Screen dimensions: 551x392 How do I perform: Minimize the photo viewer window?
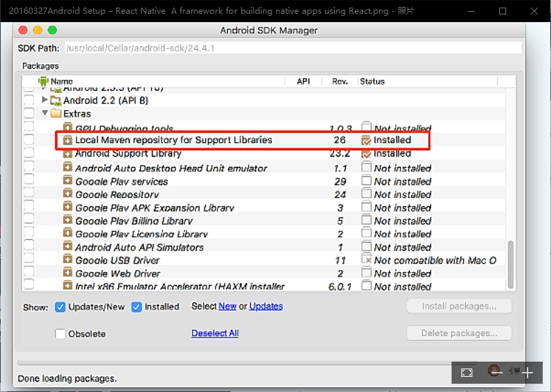[471, 11]
